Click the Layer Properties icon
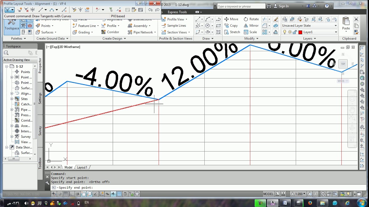The width and height of the screenshot is (369, 207). coord(285,19)
